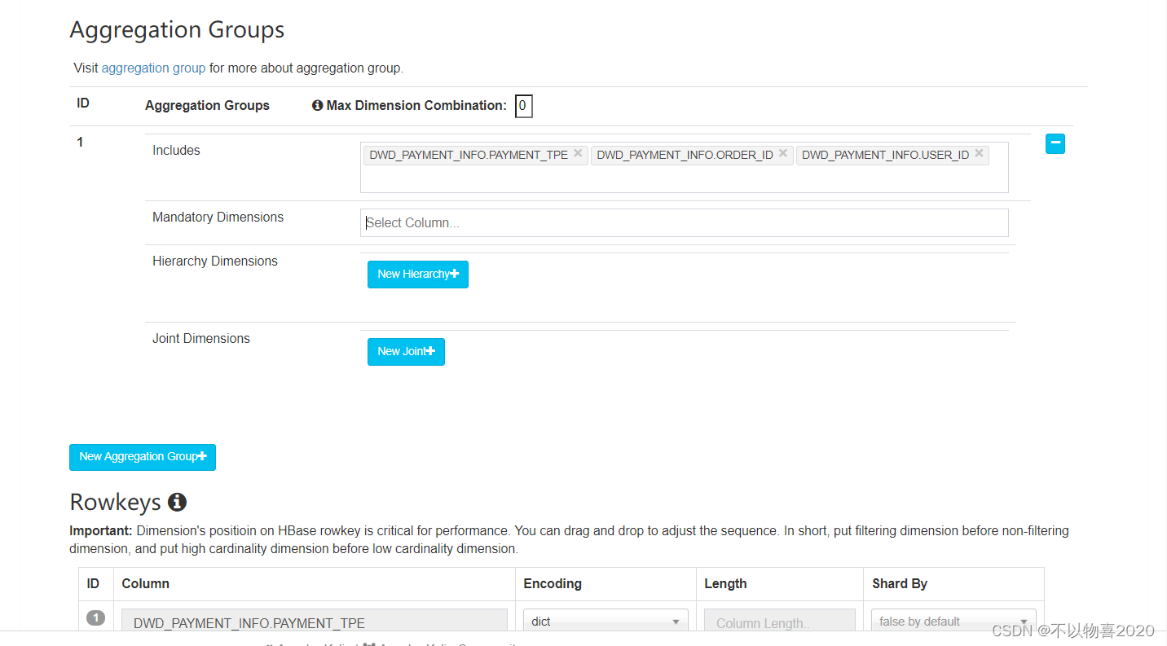This screenshot has width=1167, height=646.
Task: Click the New Joint button
Action: click(x=406, y=352)
